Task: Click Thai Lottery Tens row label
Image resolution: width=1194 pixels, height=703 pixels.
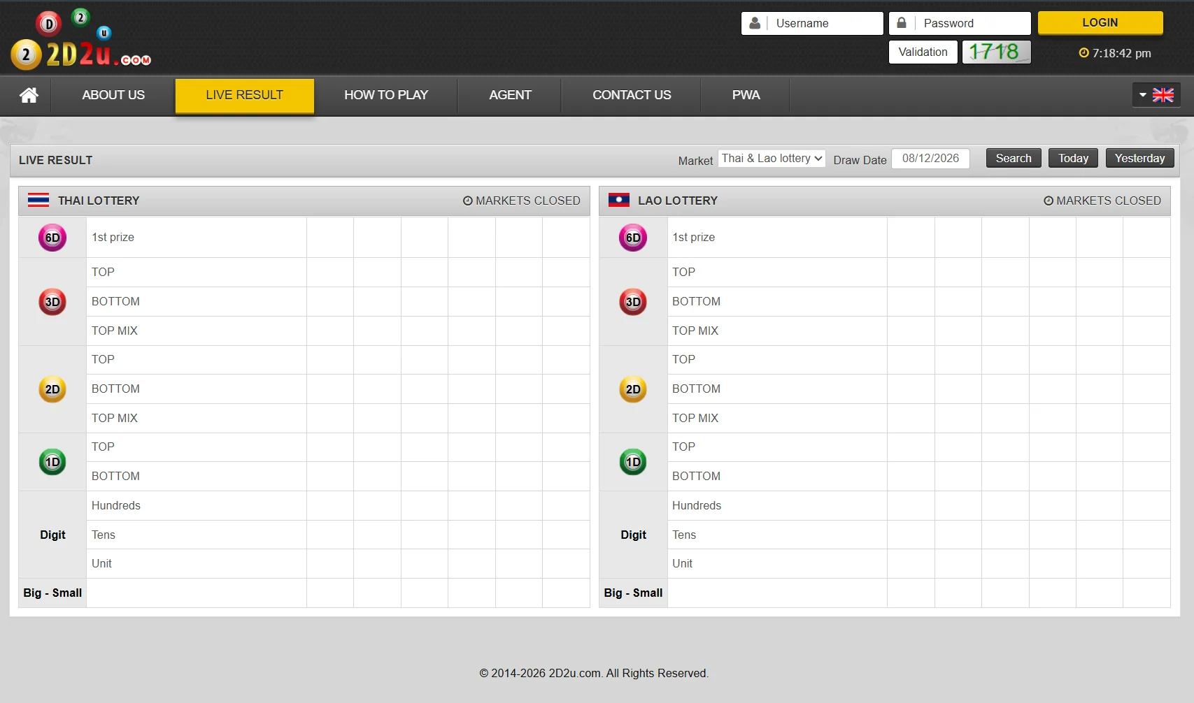Action: [104, 535]
